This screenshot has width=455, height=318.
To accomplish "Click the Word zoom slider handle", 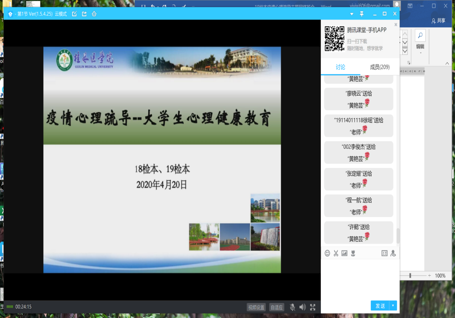I will pos(410,275).
